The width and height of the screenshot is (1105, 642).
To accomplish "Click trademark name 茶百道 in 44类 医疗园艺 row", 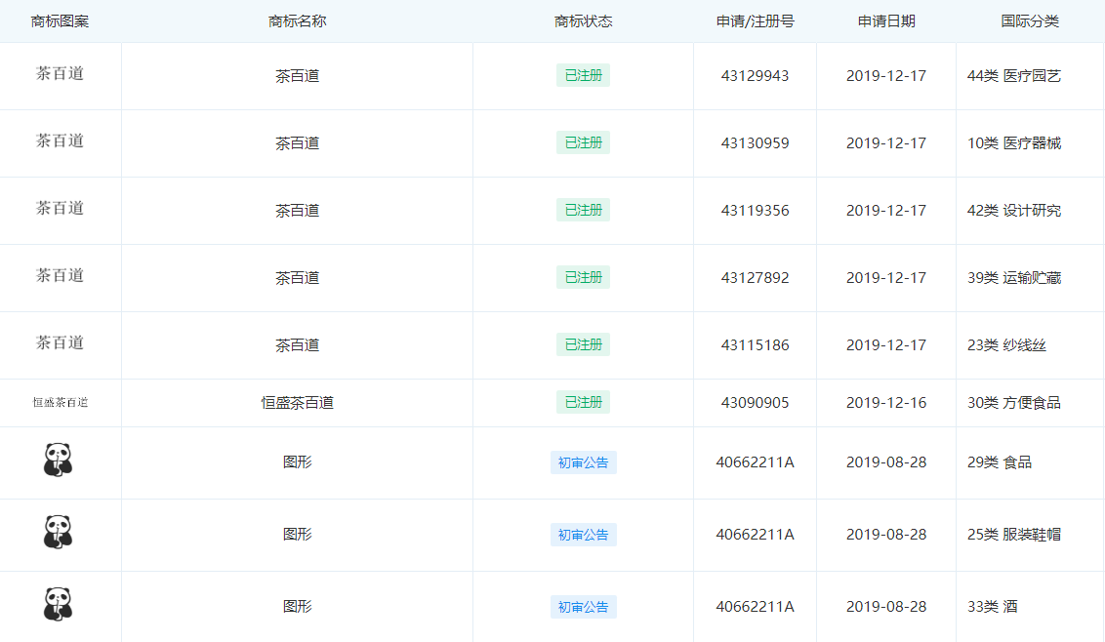I will coord(298,76).
